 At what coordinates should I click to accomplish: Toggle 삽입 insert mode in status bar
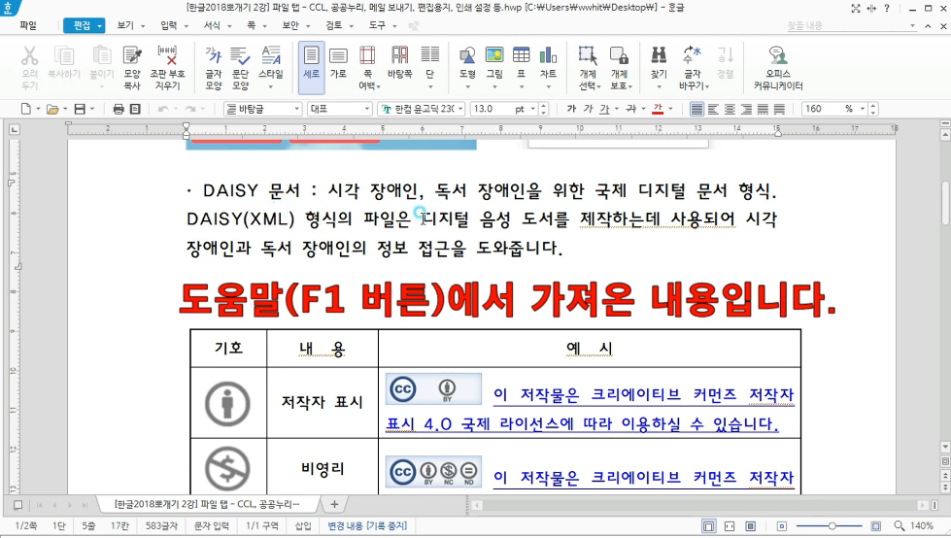pyautogui.click(x=303, y=526)
